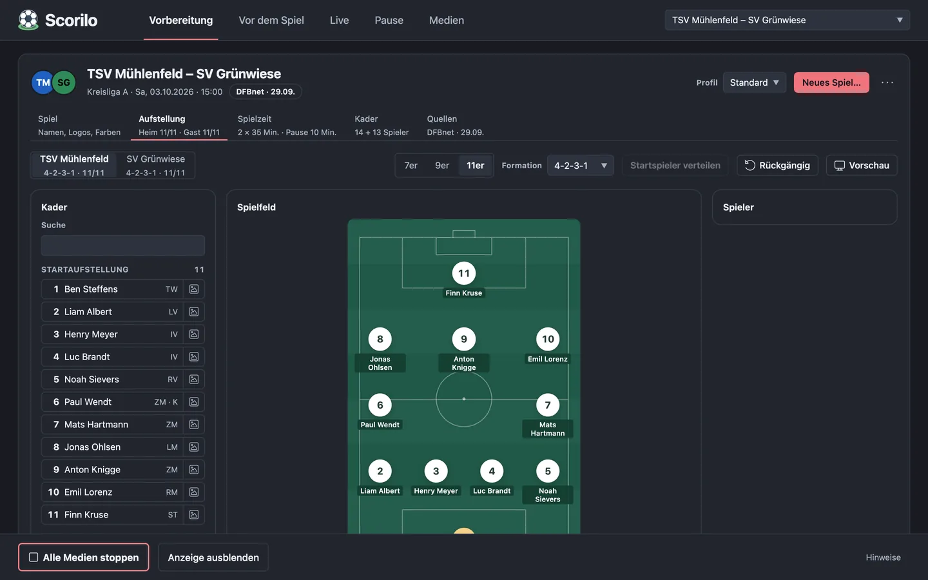Select the SG team badge
This screenshot has height=580, width=928.
[x=64, y=82]
